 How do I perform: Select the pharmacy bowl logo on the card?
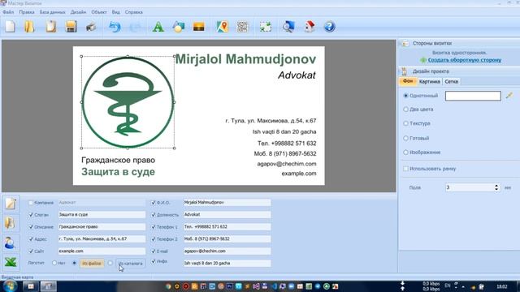(x=128, y=102)
